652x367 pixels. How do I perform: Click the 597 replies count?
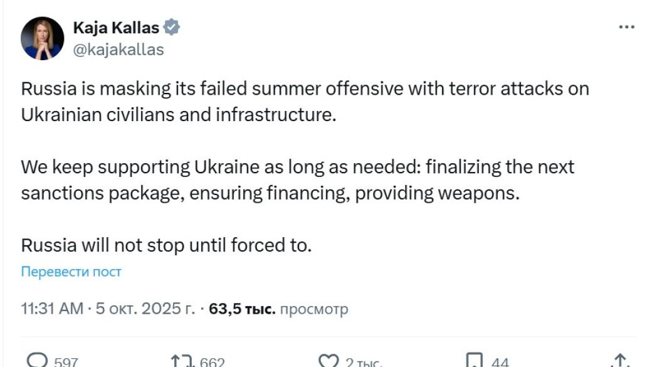click(66, 362)
